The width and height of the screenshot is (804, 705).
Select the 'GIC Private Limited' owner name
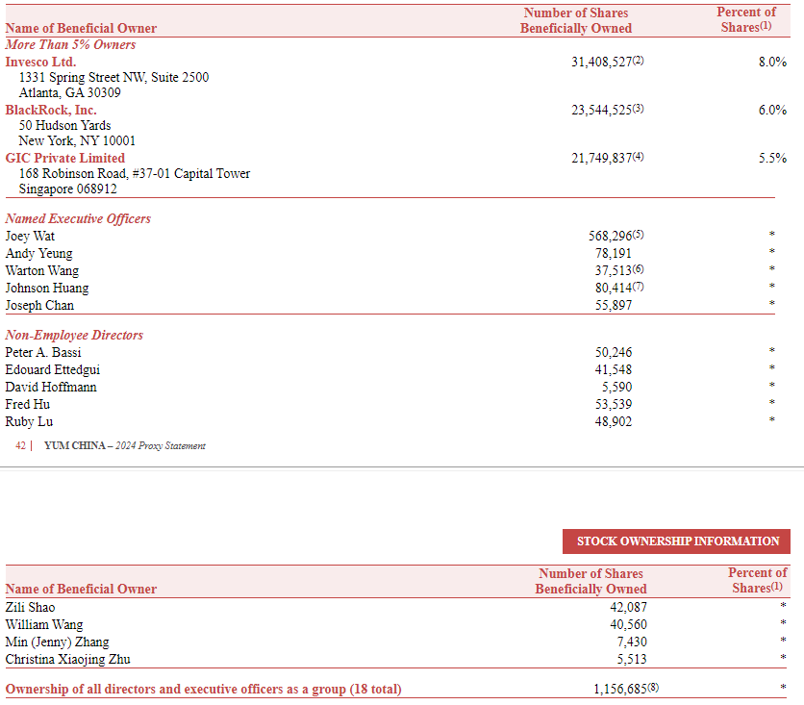click(65, 159)
